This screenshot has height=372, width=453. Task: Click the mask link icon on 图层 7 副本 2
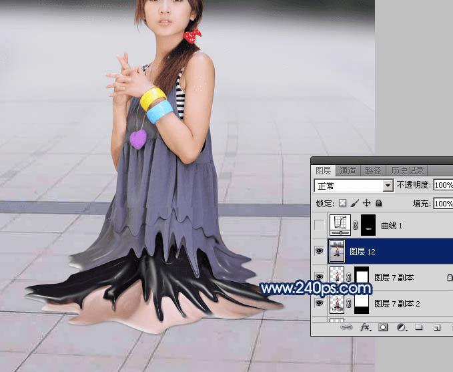(x=349, y=303)
